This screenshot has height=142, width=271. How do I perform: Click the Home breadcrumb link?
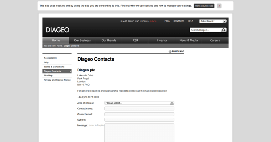pos(60,46)
